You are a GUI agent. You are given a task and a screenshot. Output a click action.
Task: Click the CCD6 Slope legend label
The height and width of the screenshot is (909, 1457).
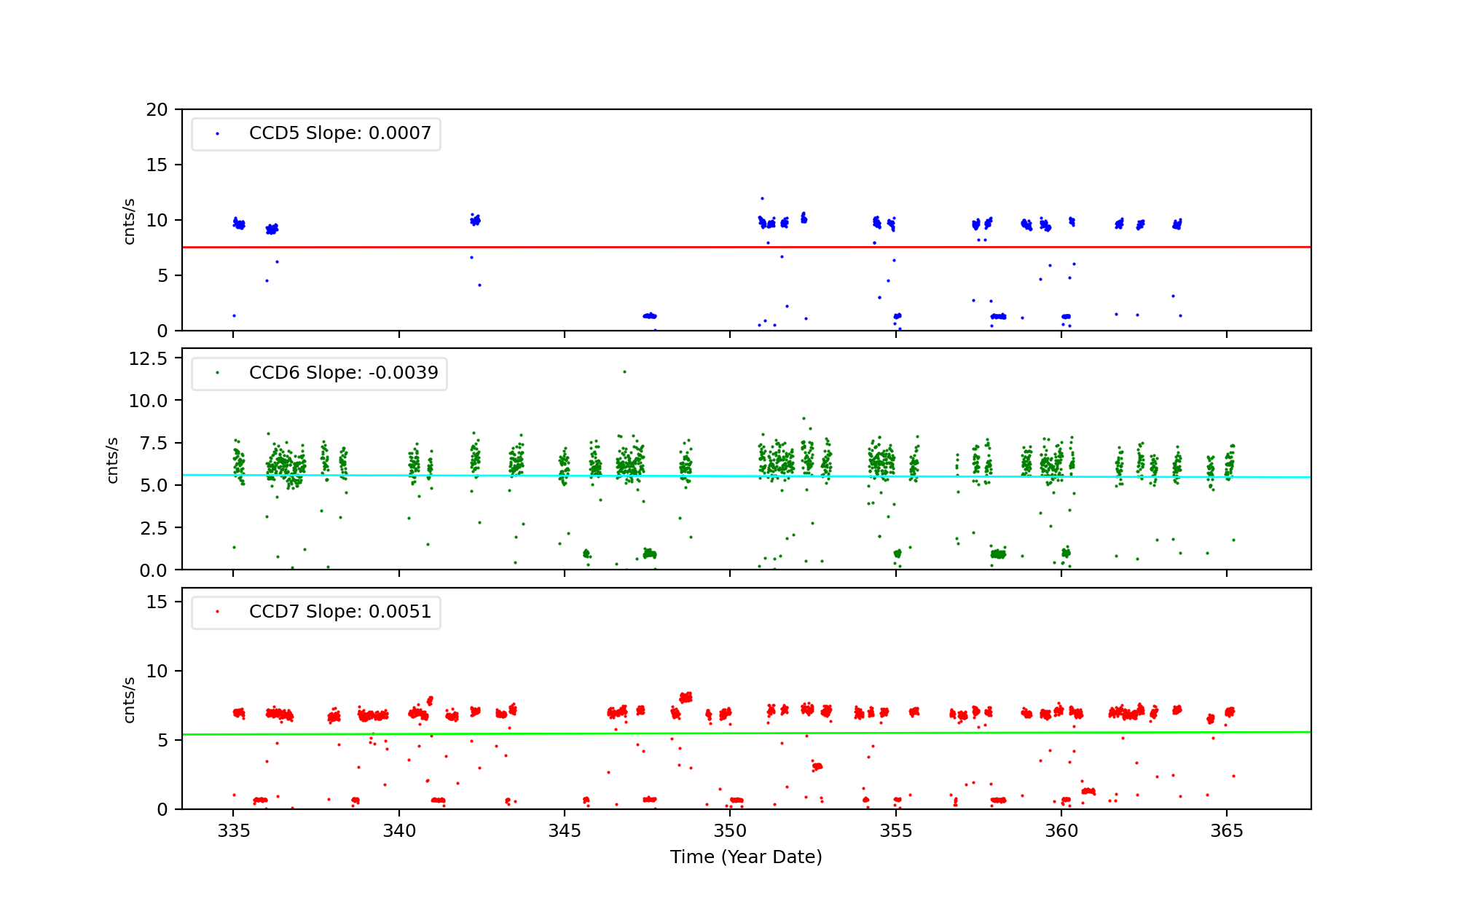coord(343,373)
